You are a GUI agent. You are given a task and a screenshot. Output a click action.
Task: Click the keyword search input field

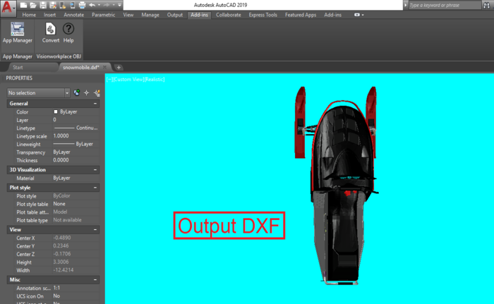[445, 5]
